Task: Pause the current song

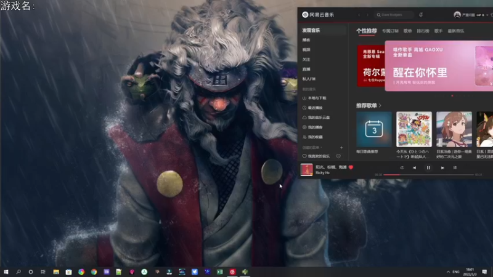Action: click(428, 167)
